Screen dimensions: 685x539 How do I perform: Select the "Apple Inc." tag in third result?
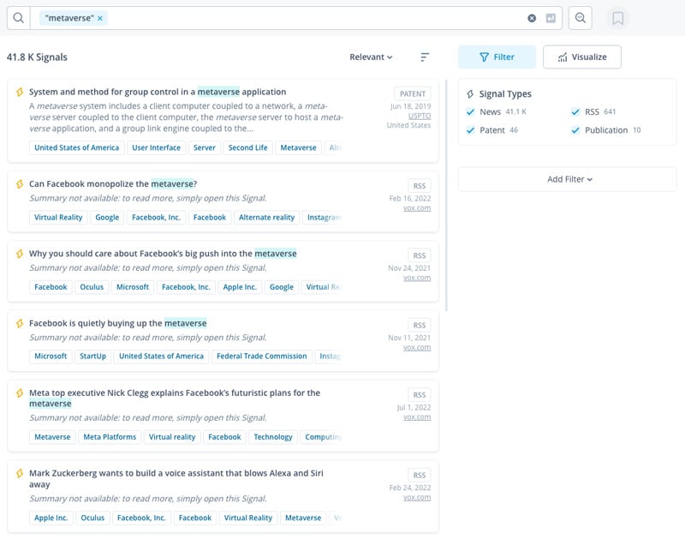[x=240, y=287]
